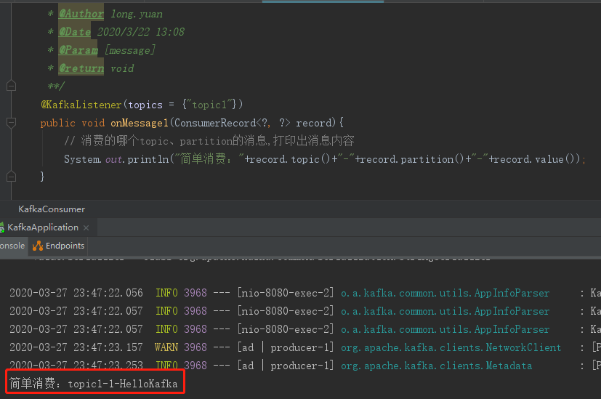Click the KafkaConsumer breadcrumb
The height and width of the screenshot is (399, 601).
tap(52, 209)
